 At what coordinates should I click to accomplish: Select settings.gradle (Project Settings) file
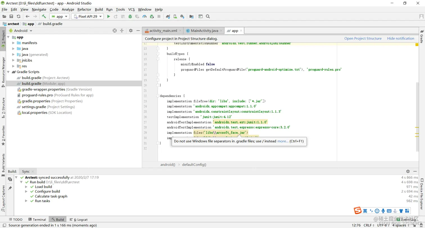click(x=46, y=107)
